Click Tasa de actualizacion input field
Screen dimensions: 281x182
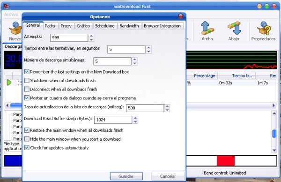[x=145, y=108]
